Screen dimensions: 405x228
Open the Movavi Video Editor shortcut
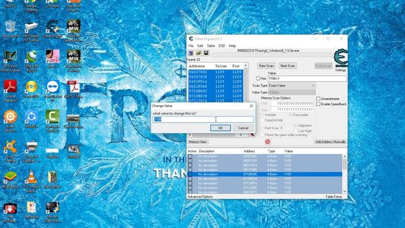(x=53, y=212)
